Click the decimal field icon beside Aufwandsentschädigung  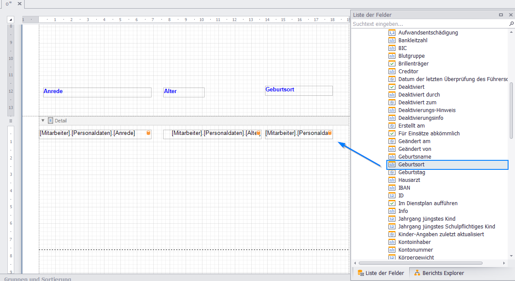[392, 33]
